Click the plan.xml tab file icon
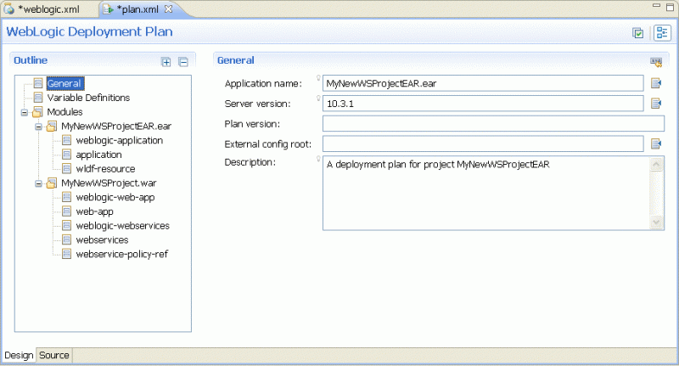Viewport: 679px width, 366px height. [109, 9]
